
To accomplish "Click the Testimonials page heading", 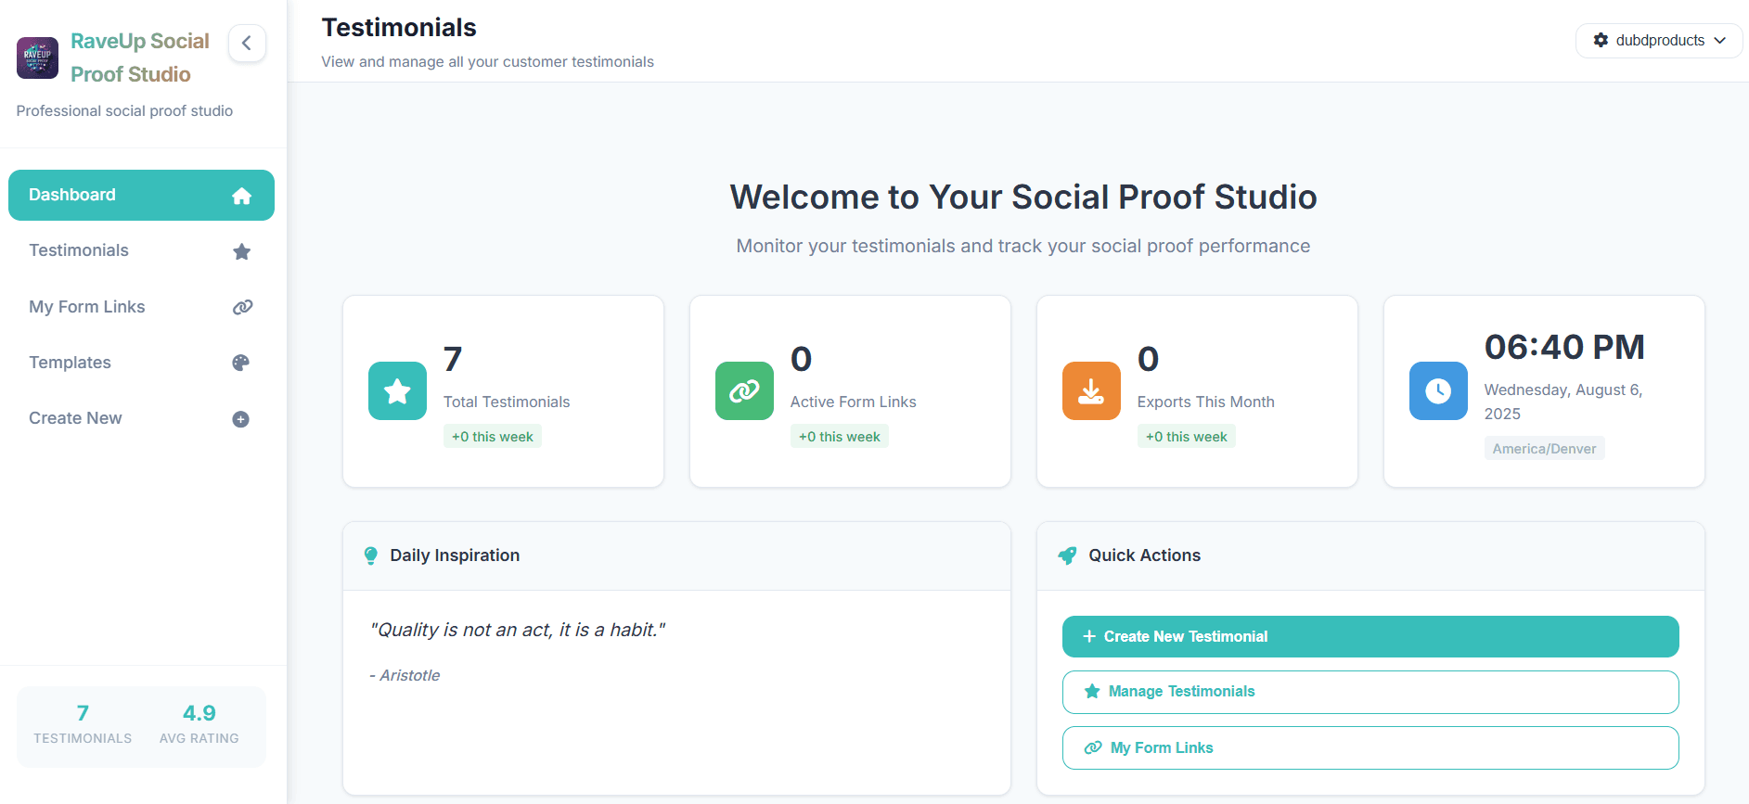I will pyautogui.click(x=399, y=28).
